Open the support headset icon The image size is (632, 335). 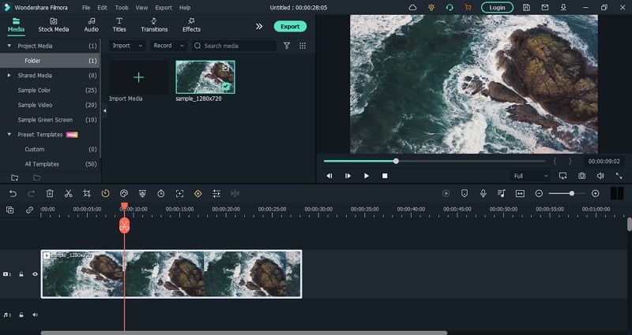[x=450, y=7]
